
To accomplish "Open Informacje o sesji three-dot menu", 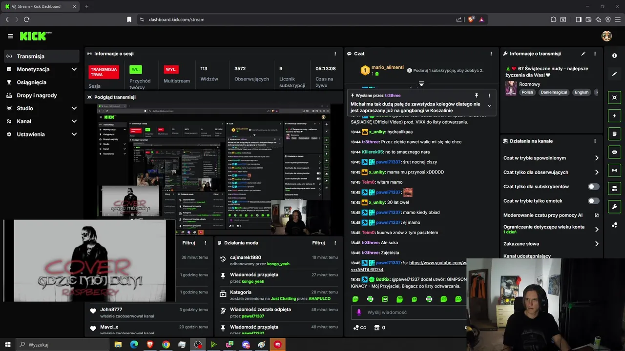I will pos(335,54).
